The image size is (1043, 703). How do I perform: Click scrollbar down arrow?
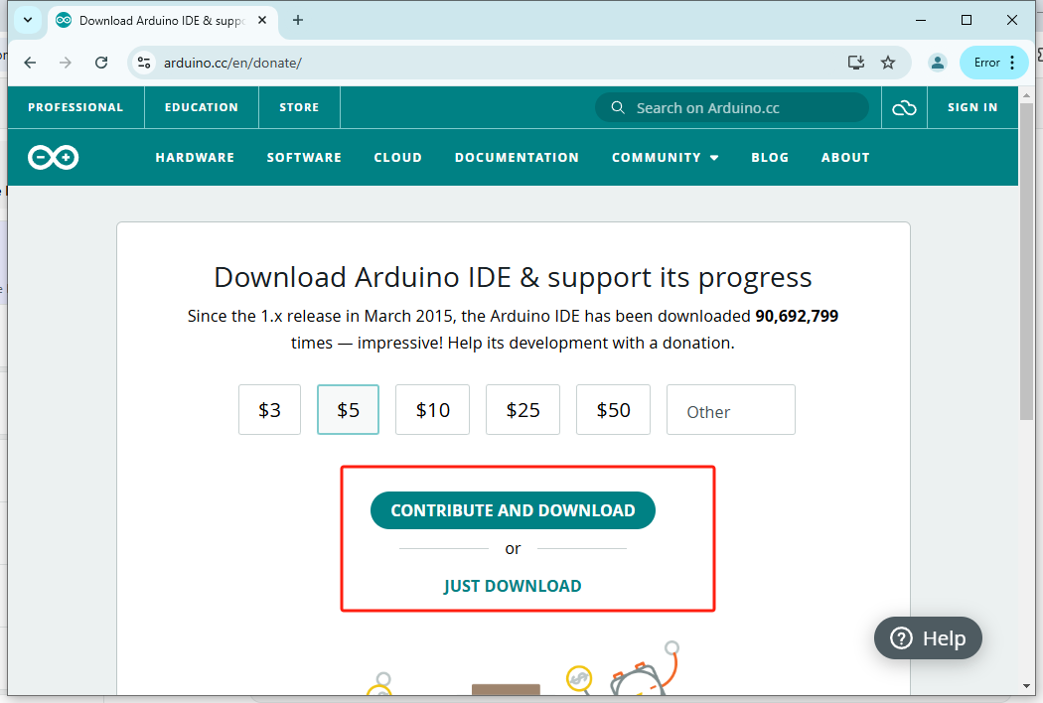(1026, 686)
